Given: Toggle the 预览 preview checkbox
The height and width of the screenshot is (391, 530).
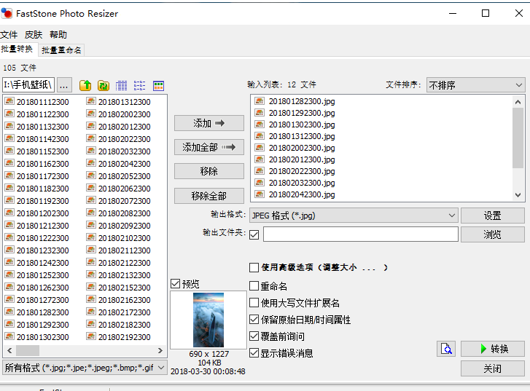Looking at the screenshot, I should click(x=175, y=284).
